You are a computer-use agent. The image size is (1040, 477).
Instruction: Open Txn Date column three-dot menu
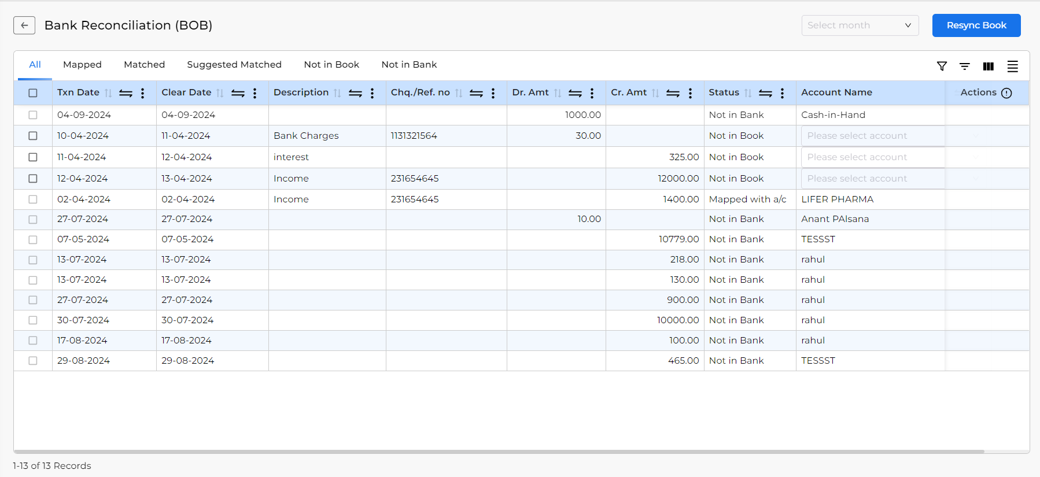[x=142, y=93]
